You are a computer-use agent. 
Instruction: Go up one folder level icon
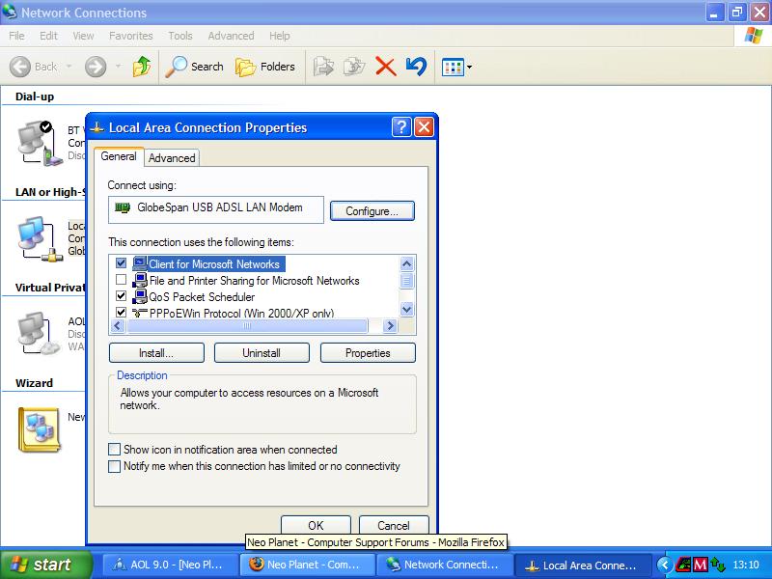142,67
